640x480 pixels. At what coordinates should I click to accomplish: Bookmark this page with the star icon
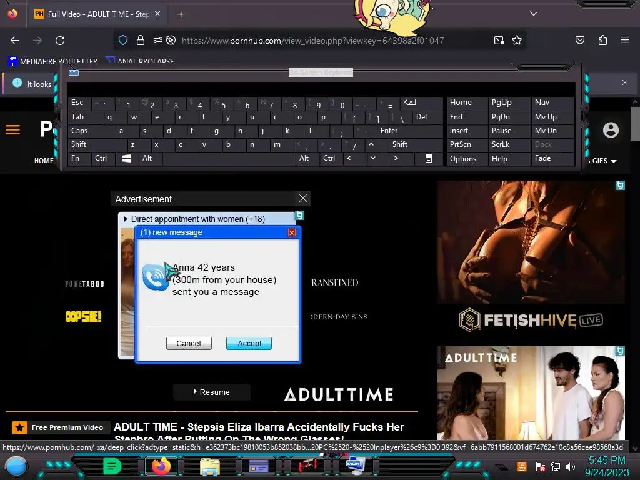coord(517,40)
